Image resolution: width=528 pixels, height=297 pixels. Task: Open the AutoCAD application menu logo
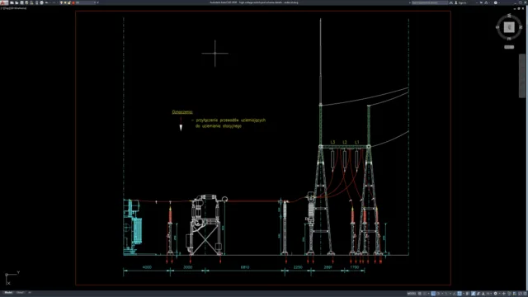(x=4, y=2)
